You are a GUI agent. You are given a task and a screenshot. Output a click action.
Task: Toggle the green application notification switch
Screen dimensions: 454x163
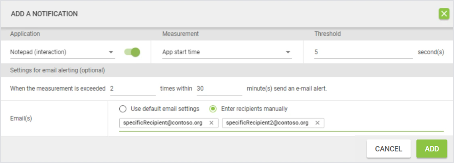click(132, 52)
